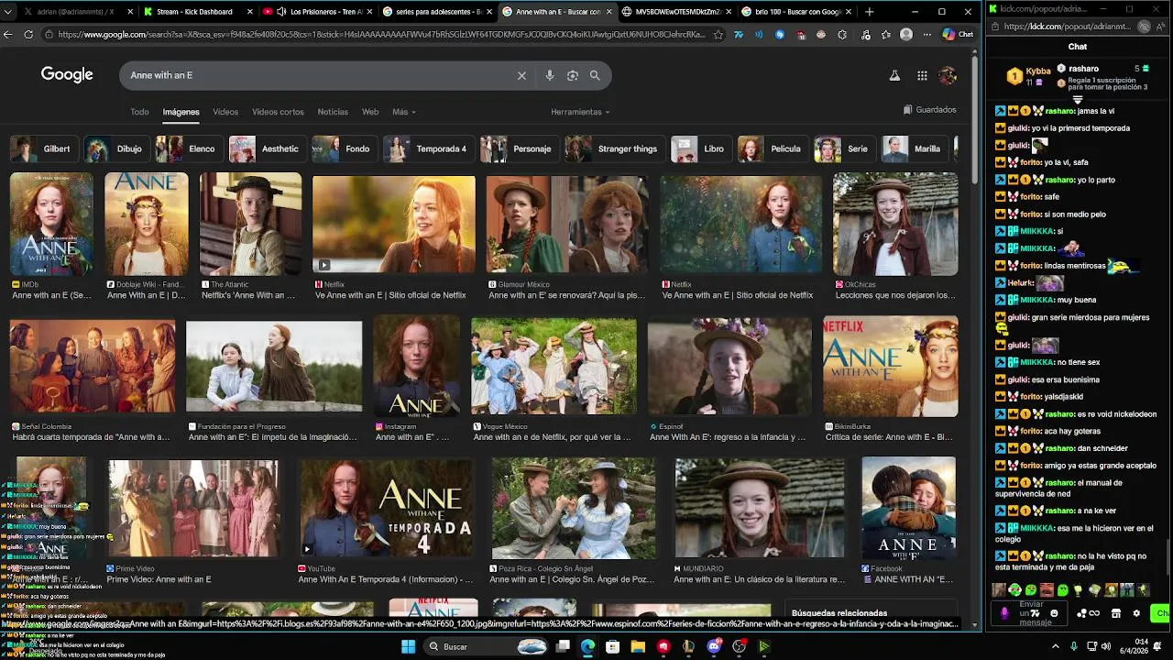Open Task View on the taskbar

tap(563, 646)
